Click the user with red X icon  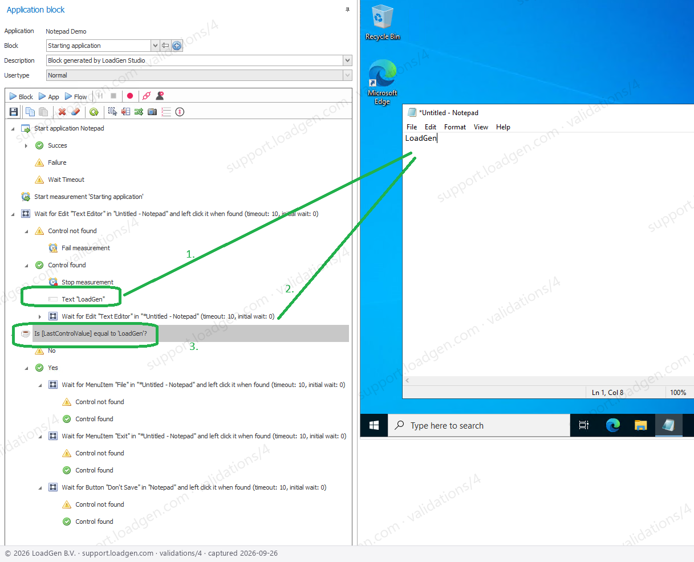tap(160, 96)
